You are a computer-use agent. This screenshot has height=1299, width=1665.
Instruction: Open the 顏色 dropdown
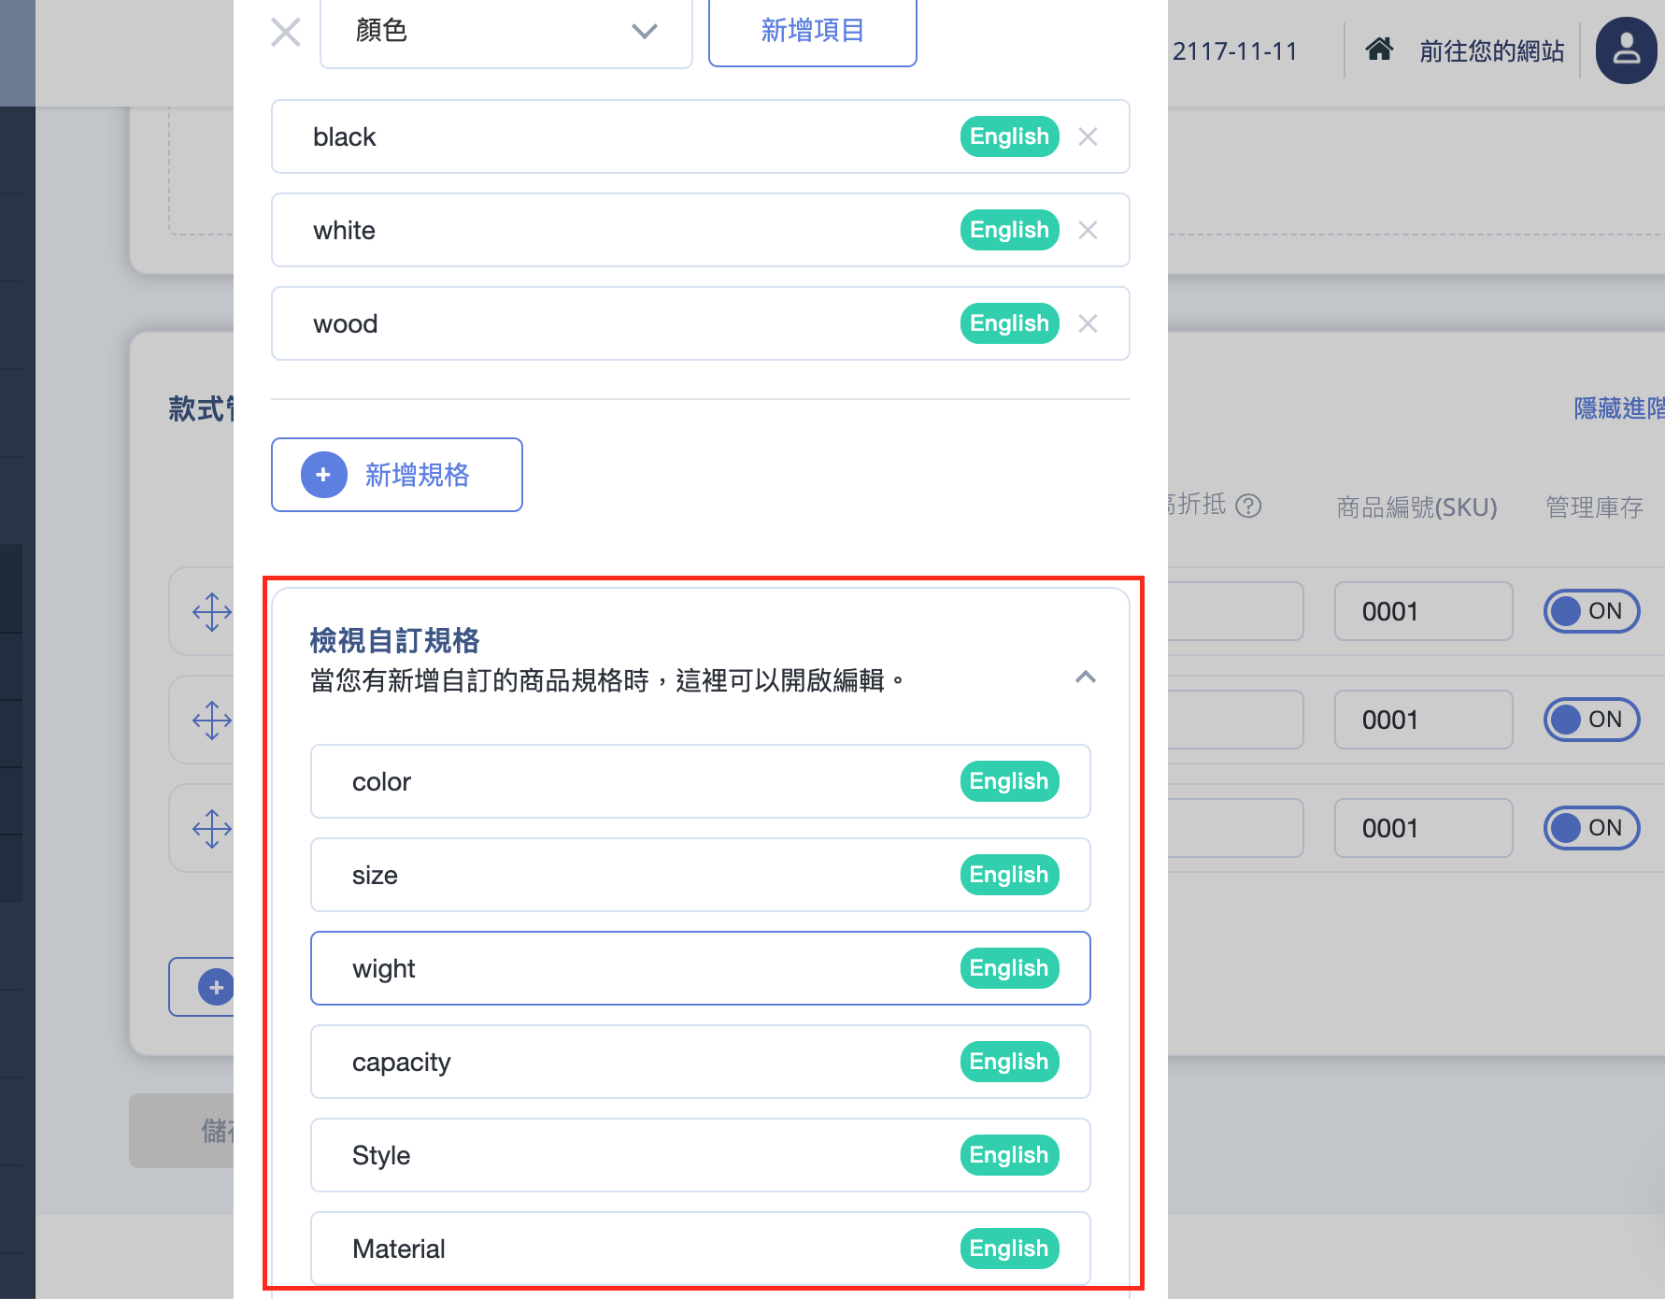506,33
